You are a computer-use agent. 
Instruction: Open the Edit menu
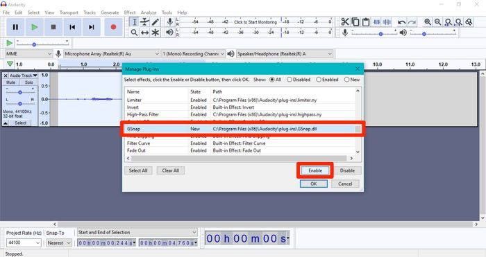point(18,12)
